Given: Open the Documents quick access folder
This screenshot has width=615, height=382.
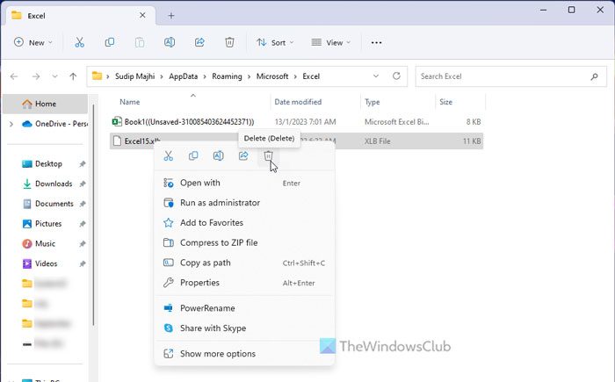Looking at the screenshot, I should [54, 204].
